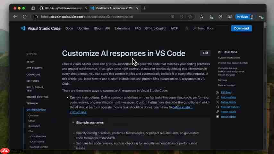The height and width of the screenshot is (154, 274).
Task: Open Chat Overview sidebar item
Action: coord(38,136)
